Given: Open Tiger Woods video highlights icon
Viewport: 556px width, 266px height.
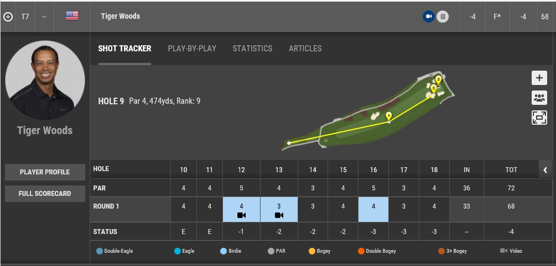Looking at the screenshot, I should [x=428, y=17].
